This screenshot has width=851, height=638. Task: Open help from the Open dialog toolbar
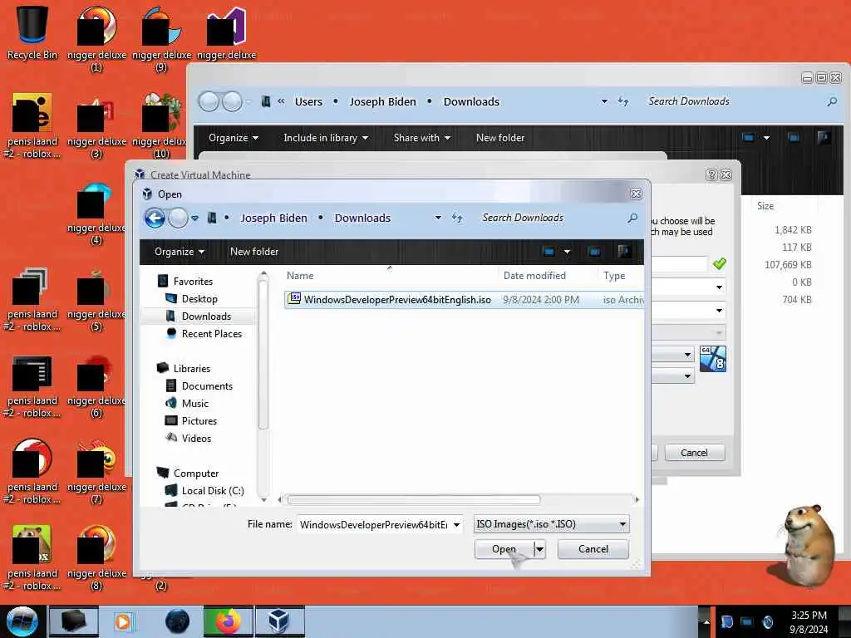pos(623,251)
